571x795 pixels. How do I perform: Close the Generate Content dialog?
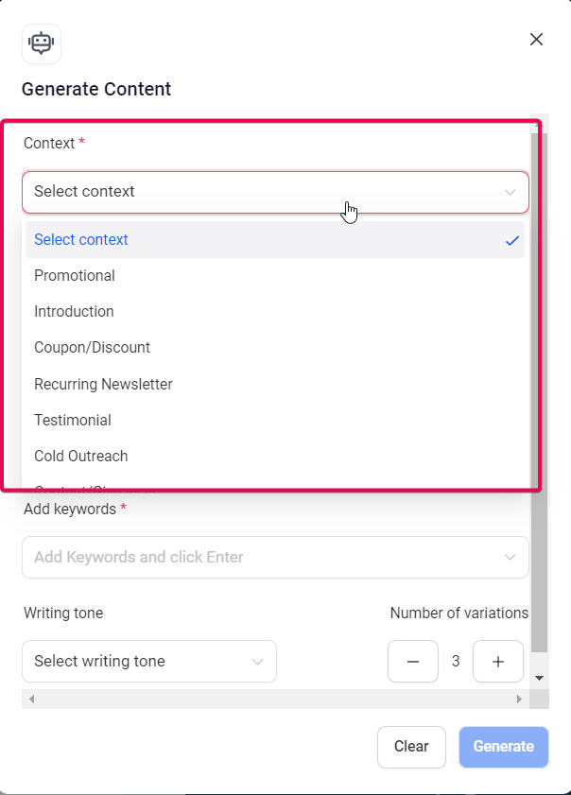coord(536,40)
